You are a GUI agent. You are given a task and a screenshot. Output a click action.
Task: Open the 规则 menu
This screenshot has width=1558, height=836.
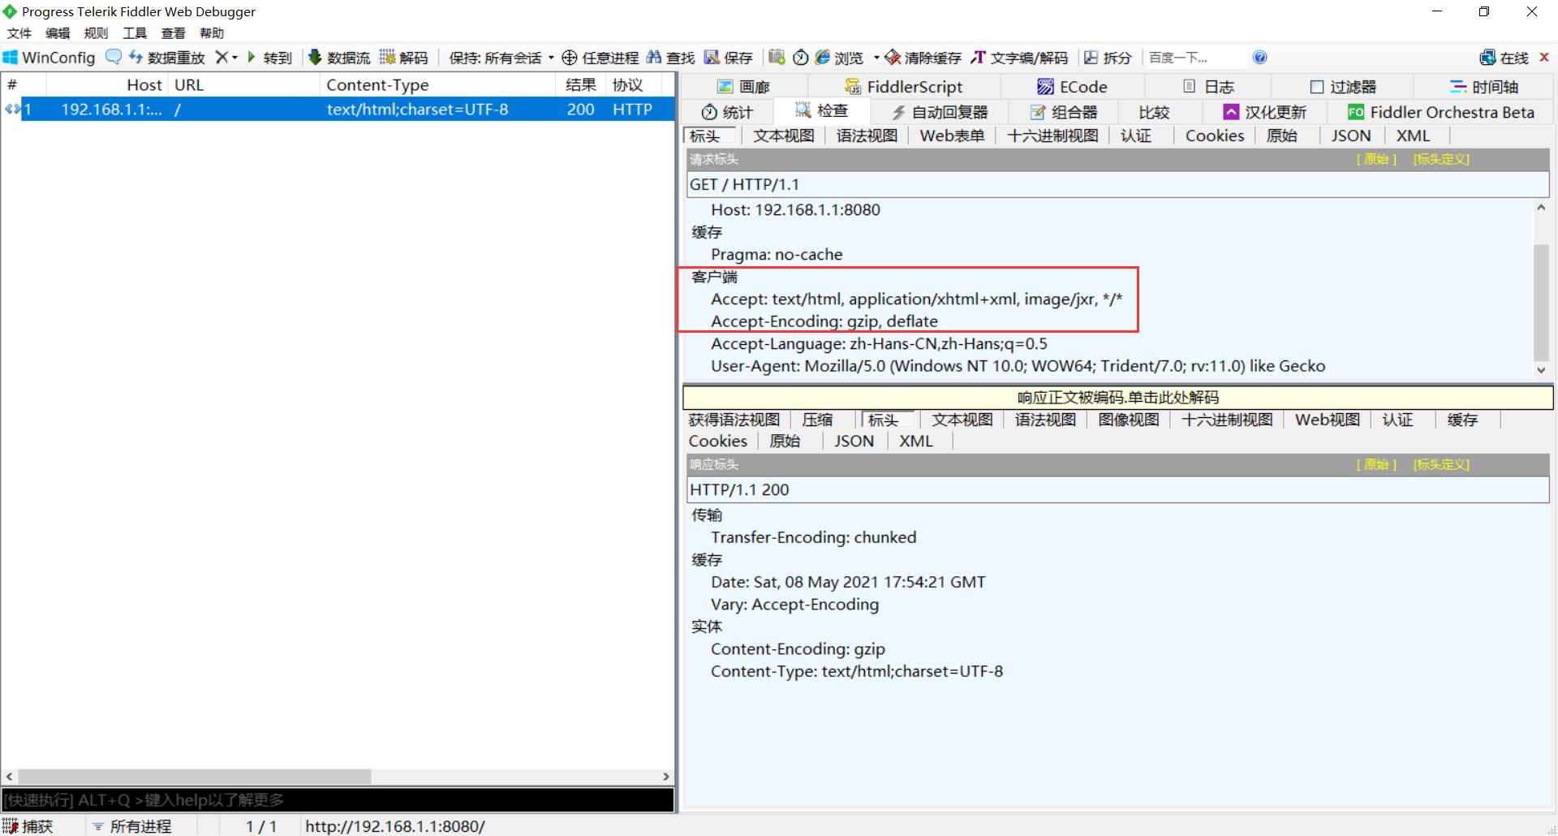(x=96, y=33)
